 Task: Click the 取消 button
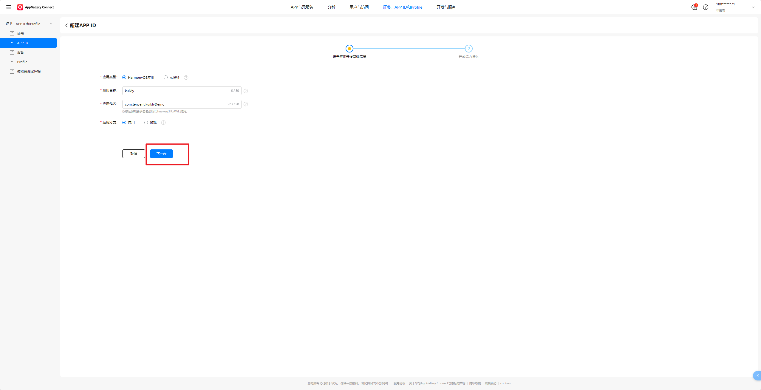134,154
